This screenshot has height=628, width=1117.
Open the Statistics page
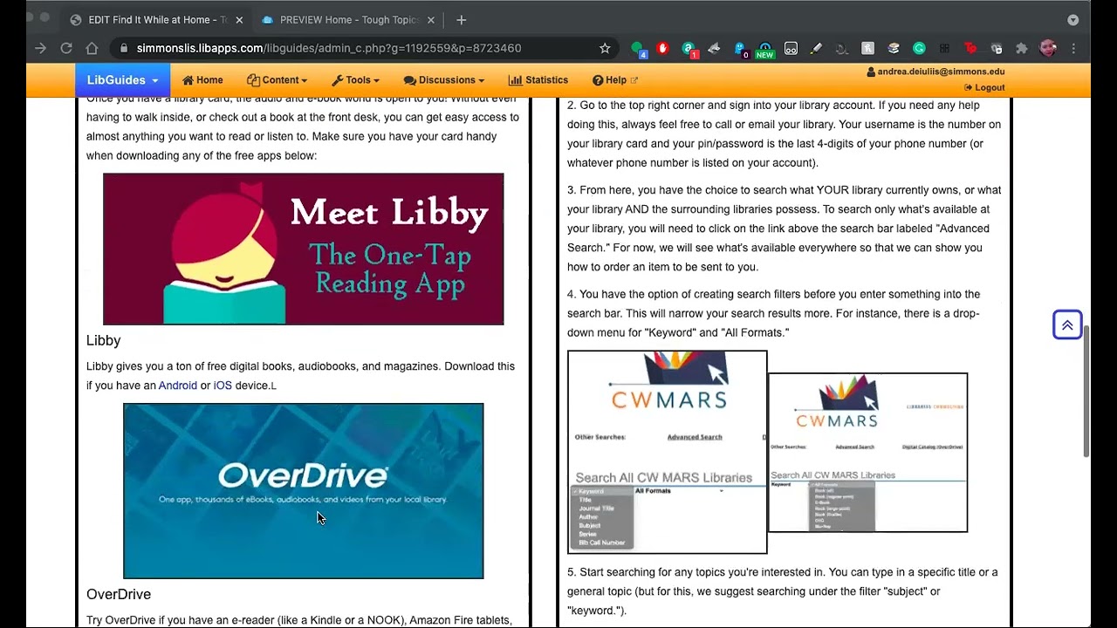[x=538, y=80]
